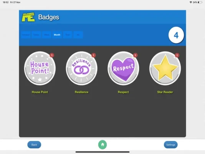
Task: Switch to the Unread filter tab
Action: click(26, 35)
